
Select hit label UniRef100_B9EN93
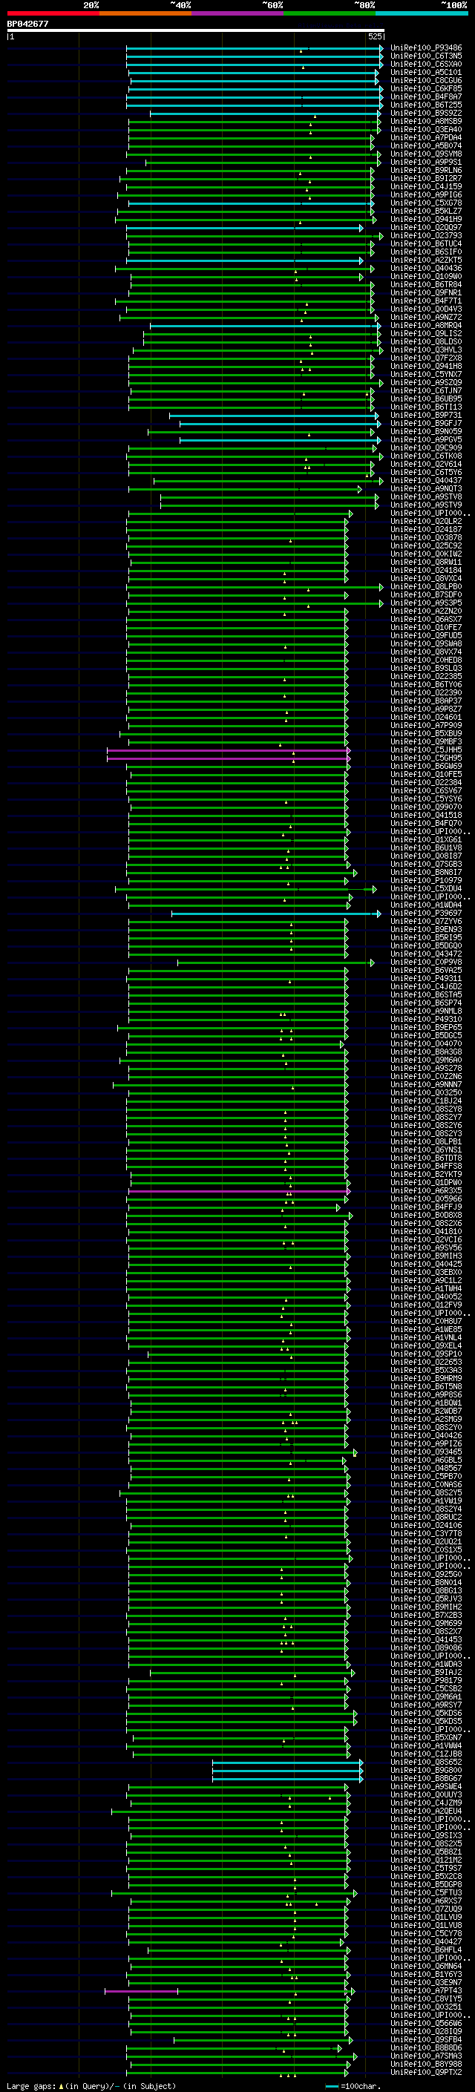tap(426, 930)
